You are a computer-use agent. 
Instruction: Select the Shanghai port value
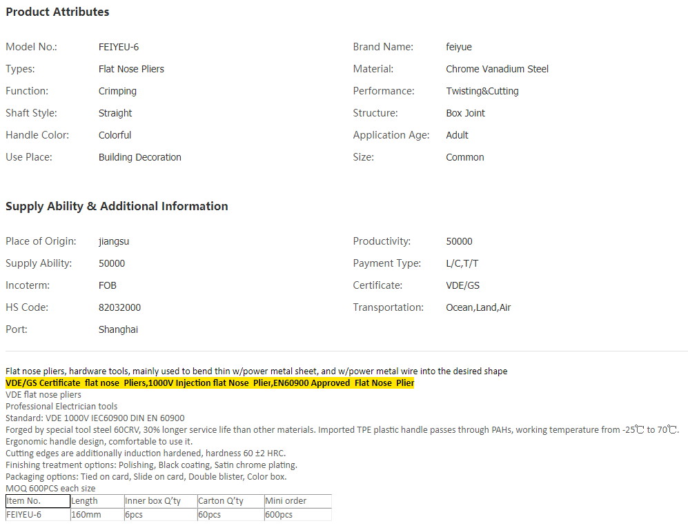(118, 329)
